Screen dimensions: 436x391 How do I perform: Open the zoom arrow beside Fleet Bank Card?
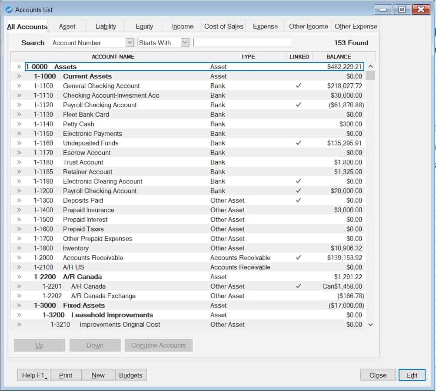pyautogui.click(x=19, y=114)
